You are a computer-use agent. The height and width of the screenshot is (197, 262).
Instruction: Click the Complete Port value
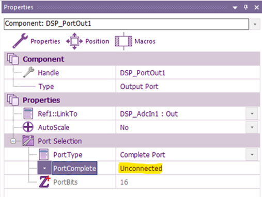(143, 155)
